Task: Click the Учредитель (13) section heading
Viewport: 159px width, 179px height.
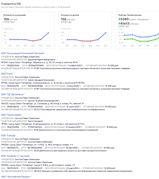Action: pos(11,4)
